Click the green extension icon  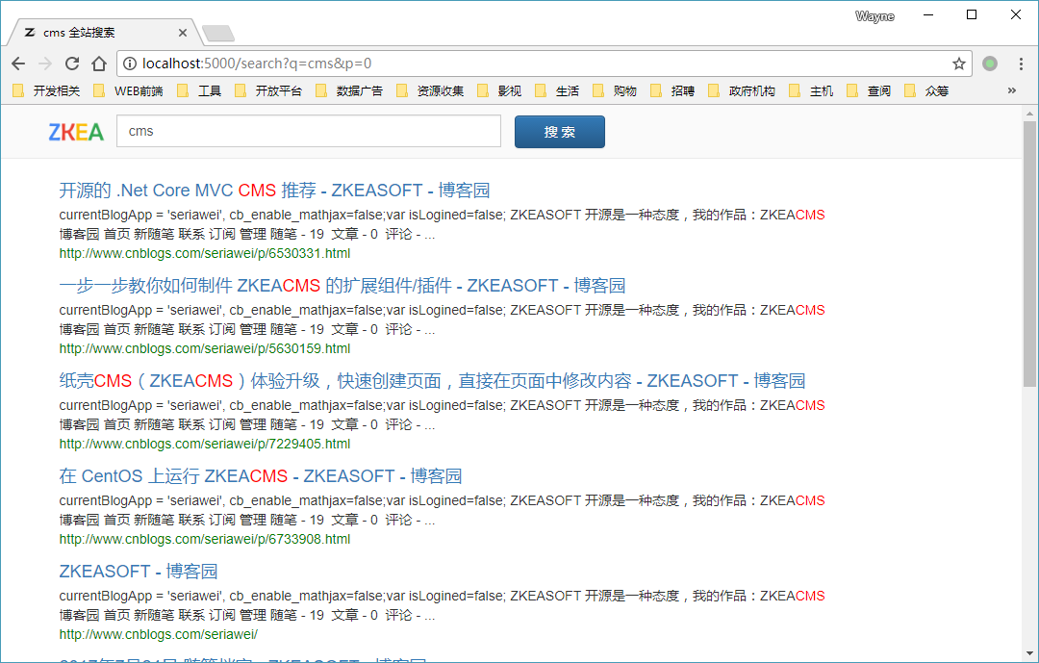(x=989, y=64)
